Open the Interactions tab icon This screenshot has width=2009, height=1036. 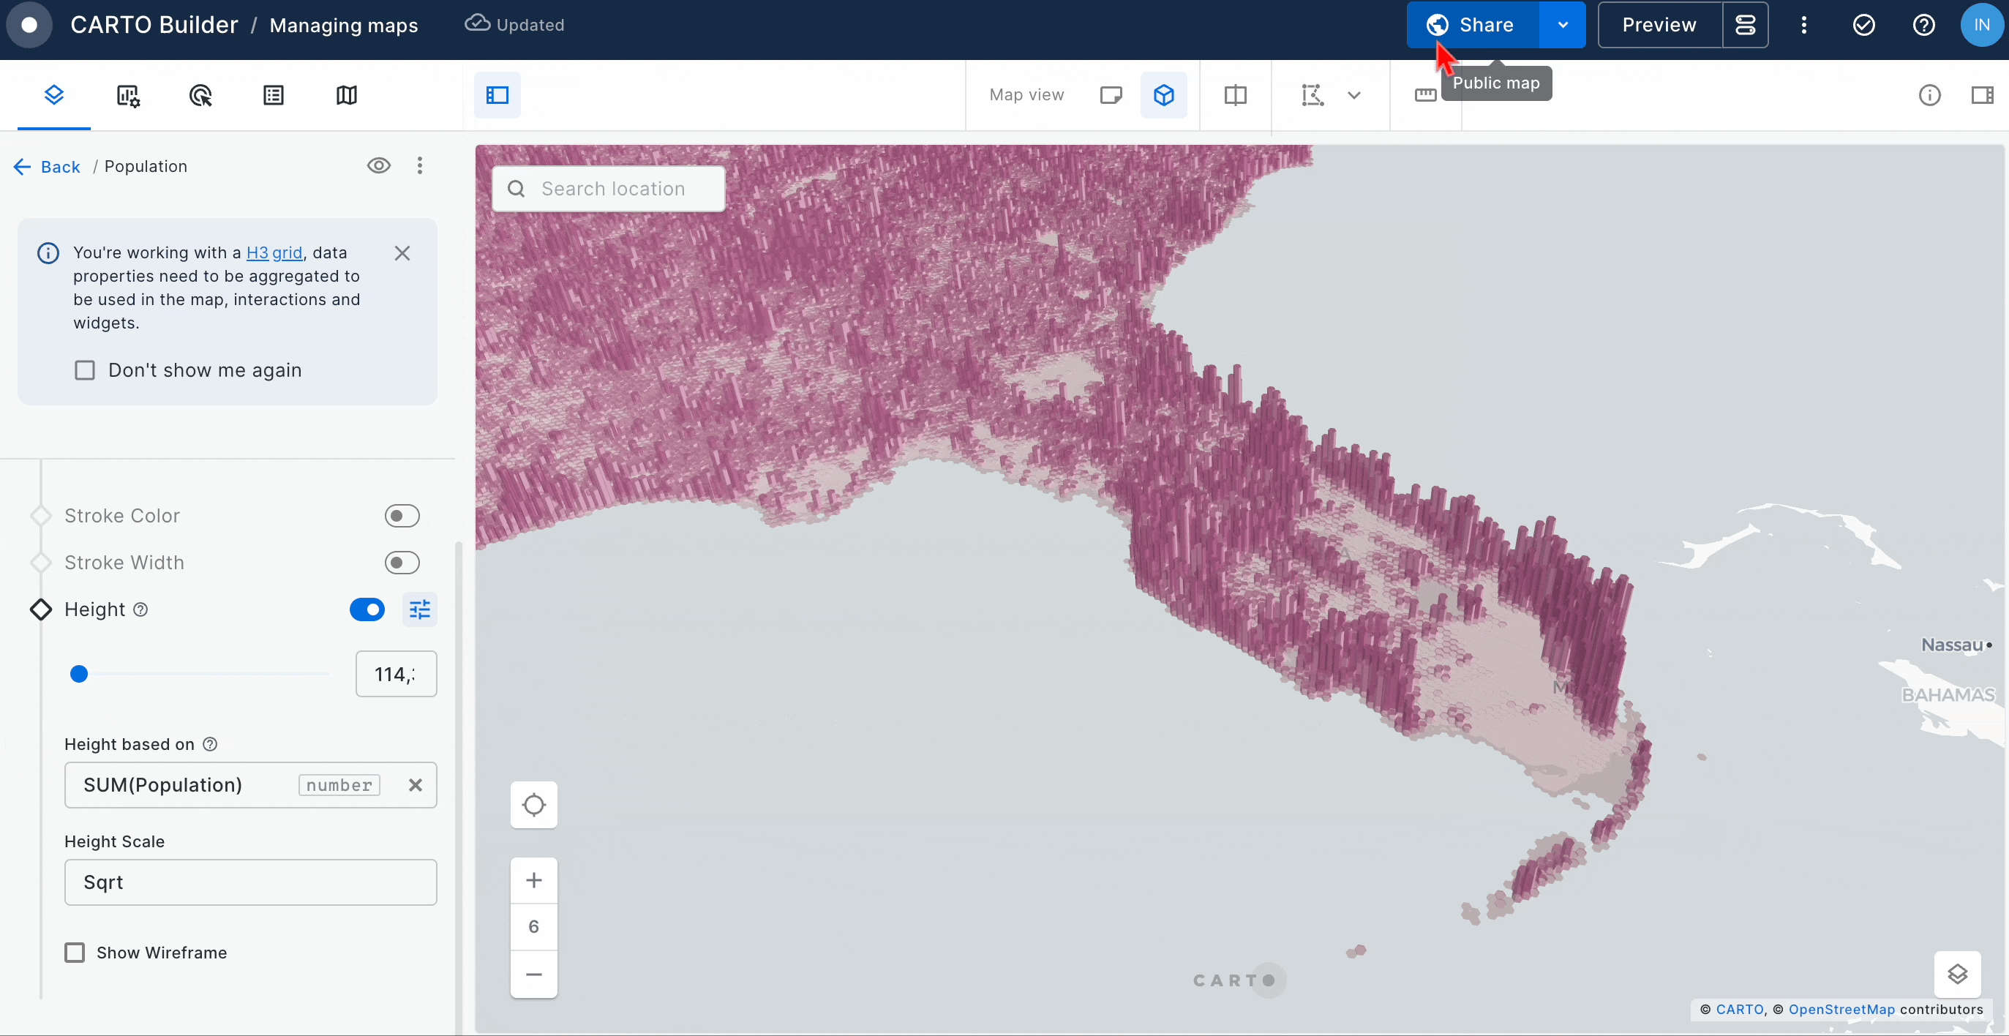click(x=200, y=95)
